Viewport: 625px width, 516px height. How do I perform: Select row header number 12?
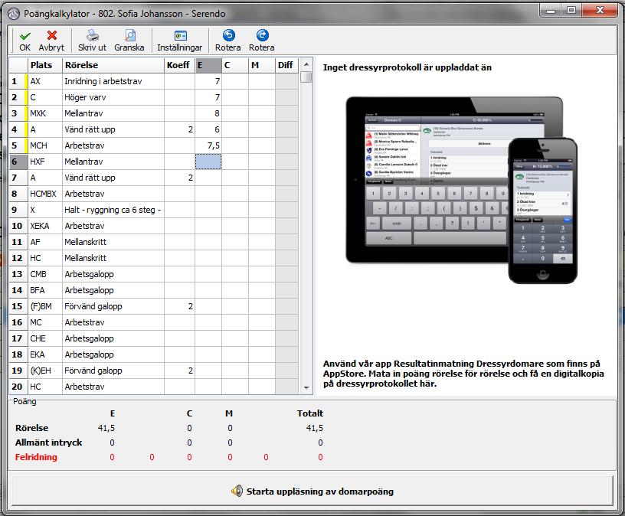(18, 258)
